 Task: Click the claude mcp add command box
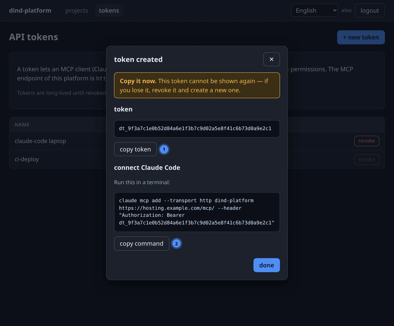pyautogui.click(x=197, y=212)
